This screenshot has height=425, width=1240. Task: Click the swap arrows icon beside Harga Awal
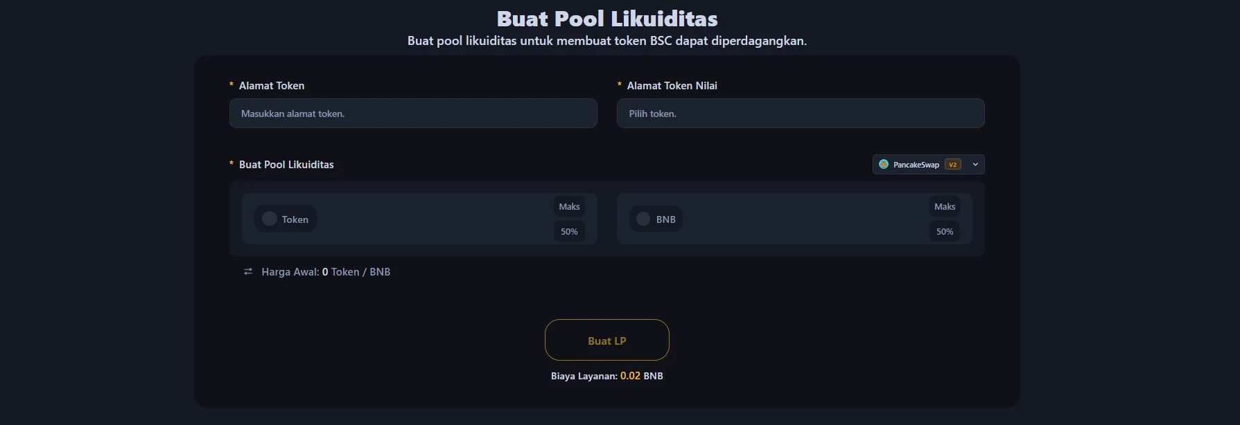pos(248,272)
